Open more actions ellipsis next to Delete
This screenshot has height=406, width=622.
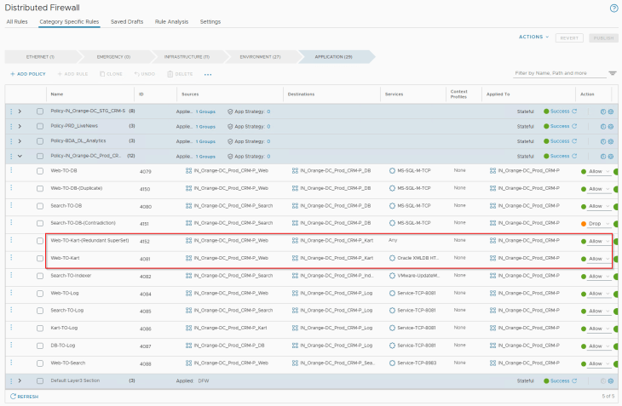(208, 74)
